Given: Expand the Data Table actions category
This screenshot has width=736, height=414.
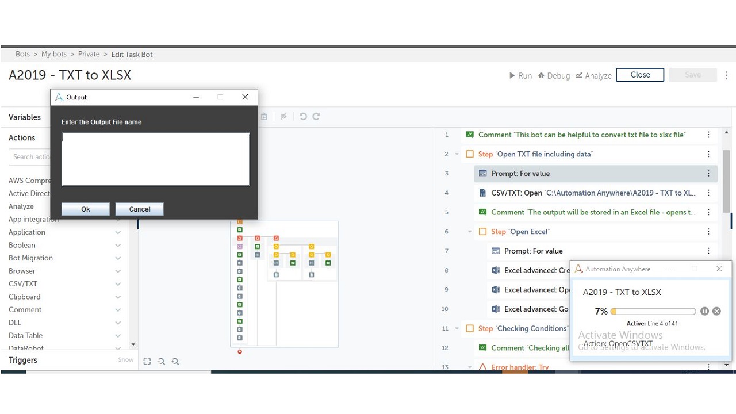Looking at the screenshot, I should 118,336.
